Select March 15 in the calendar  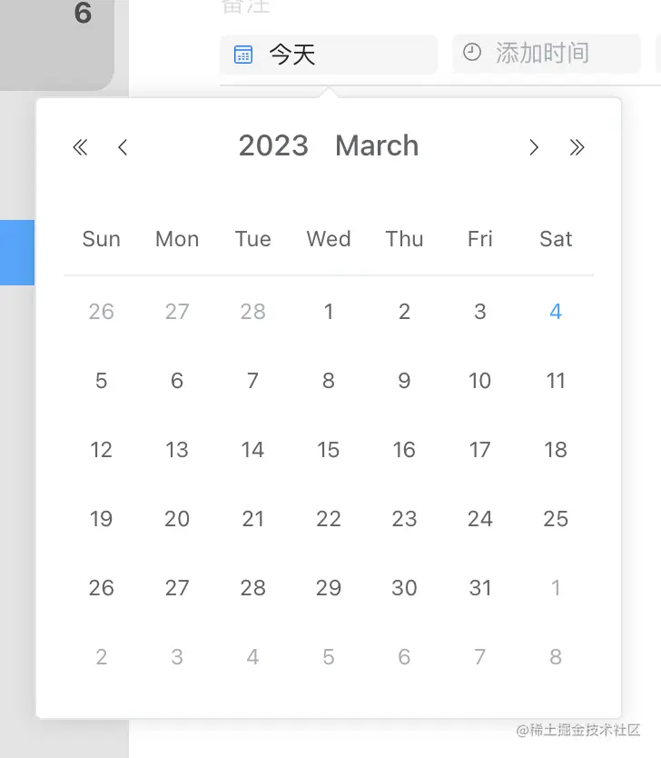(329, 450)
